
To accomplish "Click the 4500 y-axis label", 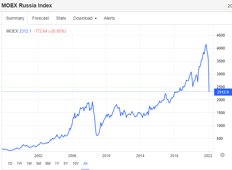I will click(x=221, y=35).
